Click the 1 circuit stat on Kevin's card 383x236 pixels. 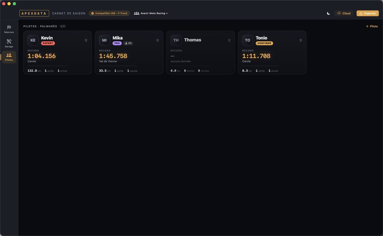pyautogui.click(x=62, y=71)
